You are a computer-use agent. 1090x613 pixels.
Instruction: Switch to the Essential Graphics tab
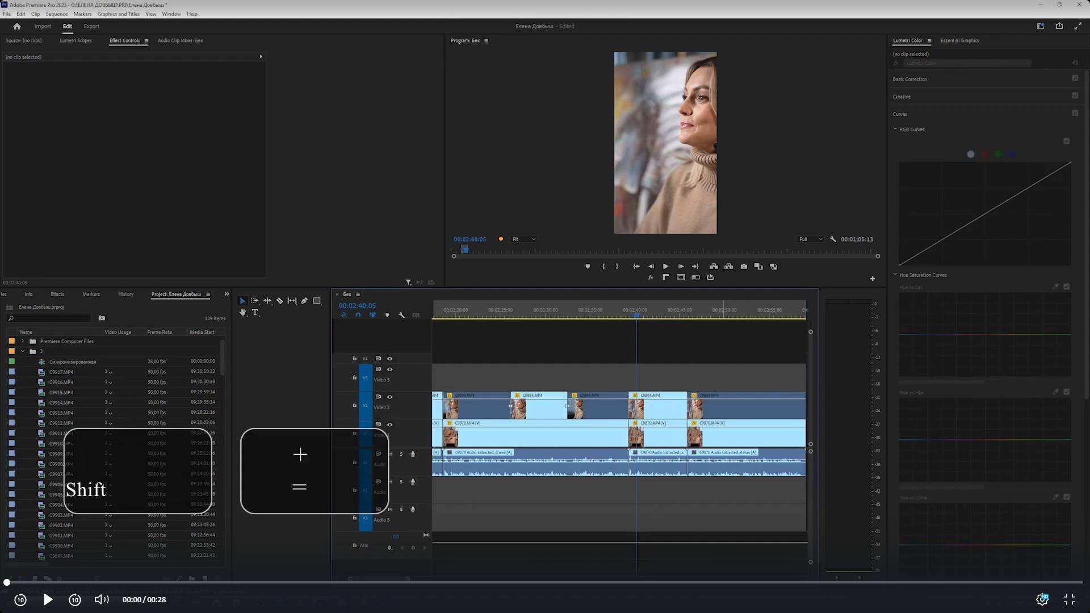click(x=959, y=40)
